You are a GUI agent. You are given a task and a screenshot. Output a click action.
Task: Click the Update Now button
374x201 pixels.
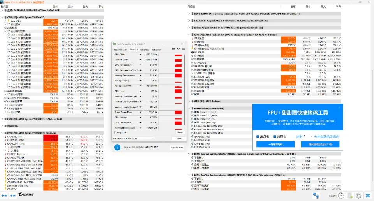pos(177,147)
